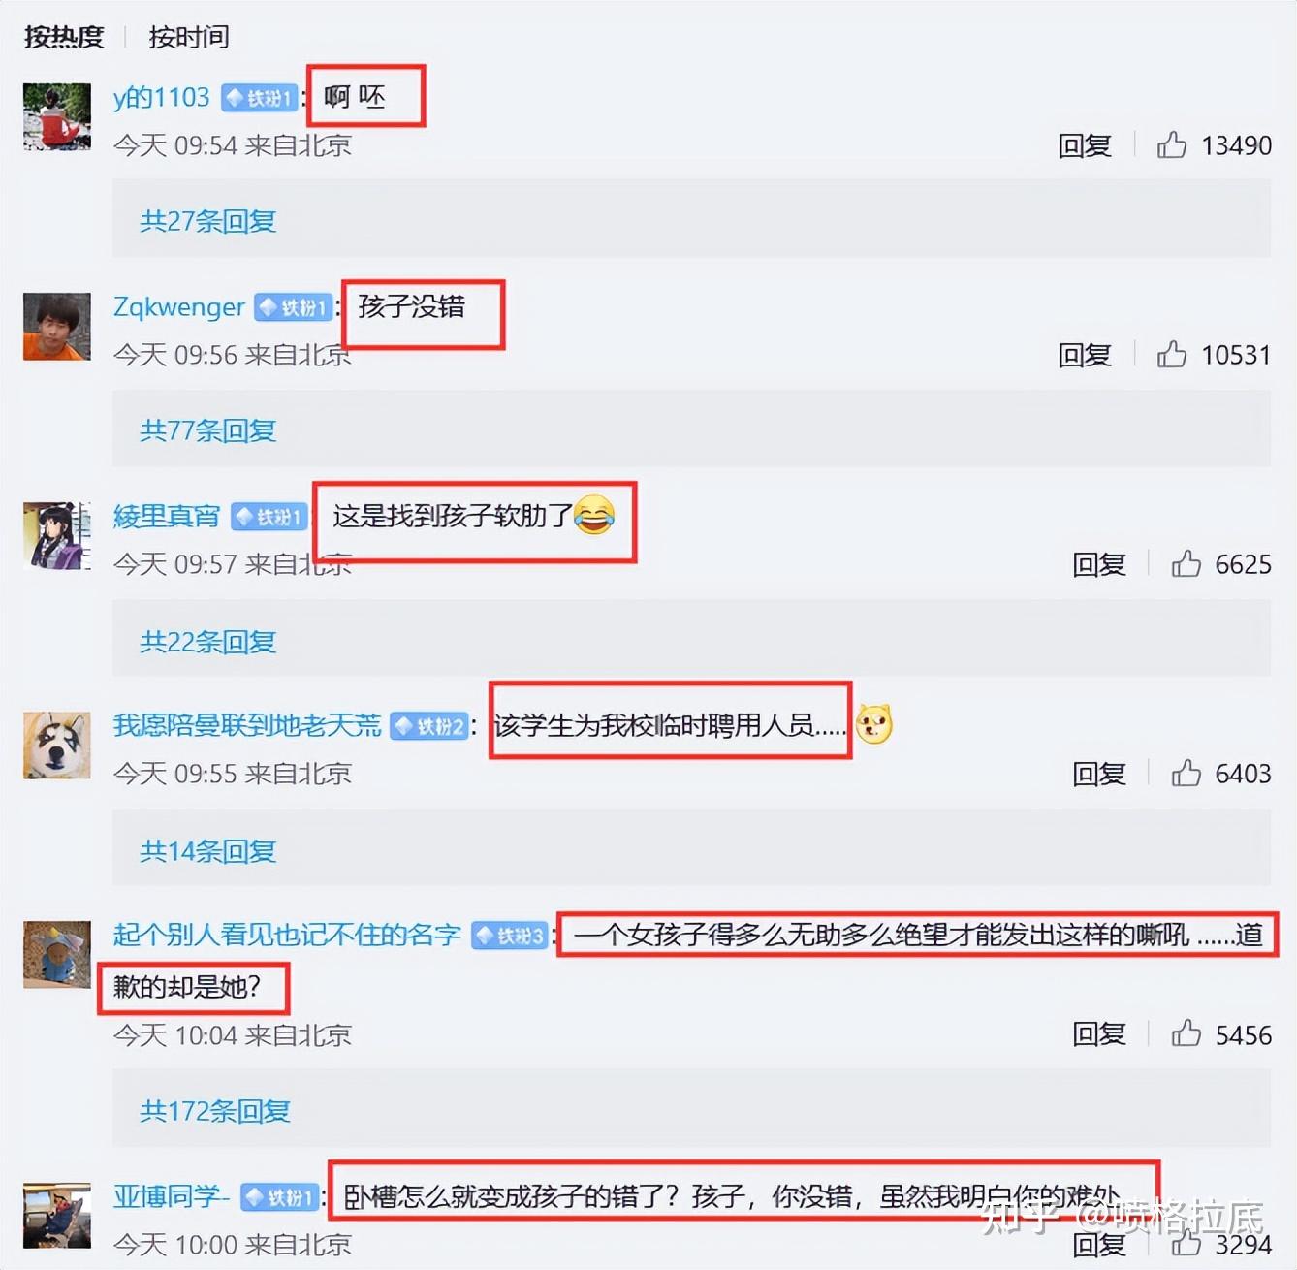Open 绫里真宵 user profile link
Image resolution: width=1297 pixels, height=1270 pixels.
pos(167,517)
